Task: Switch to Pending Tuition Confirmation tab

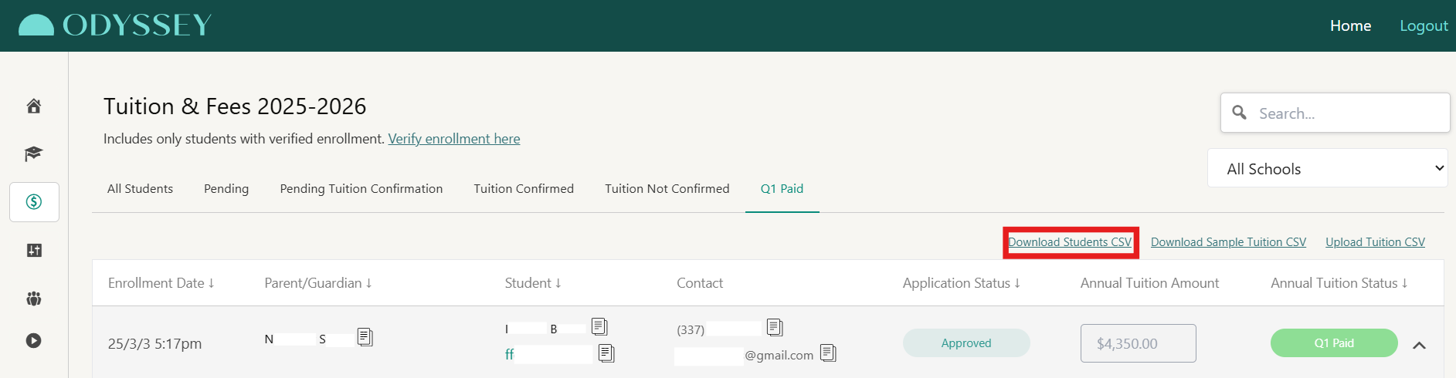Action: coord(361,189)
